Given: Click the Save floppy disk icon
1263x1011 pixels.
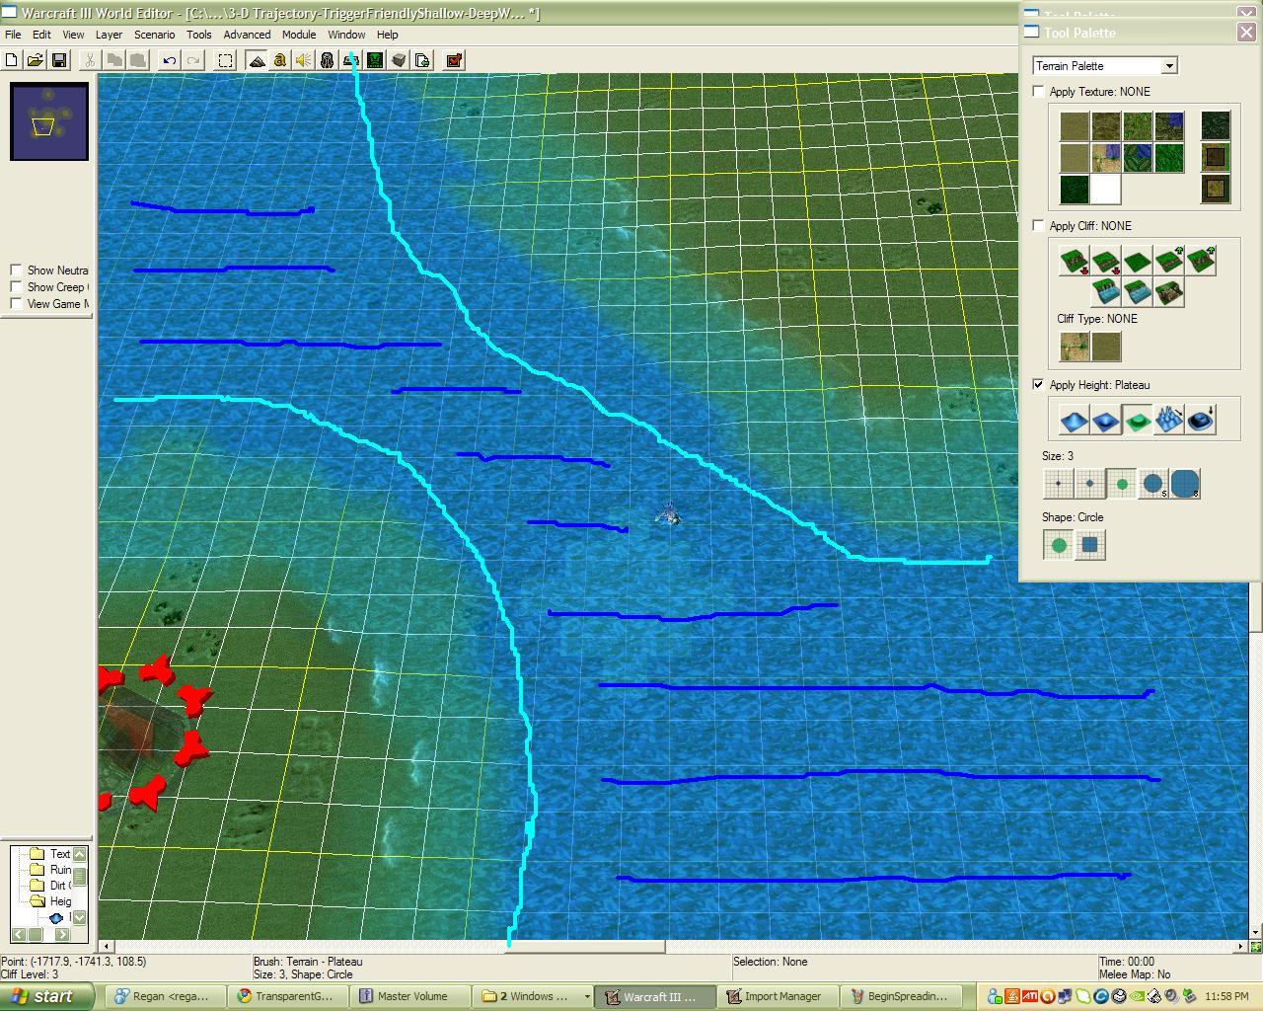Looking at the screenshot, I should tap(59, 60).
